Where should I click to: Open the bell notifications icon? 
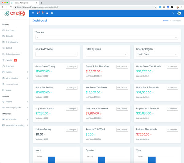coord(38,13)
